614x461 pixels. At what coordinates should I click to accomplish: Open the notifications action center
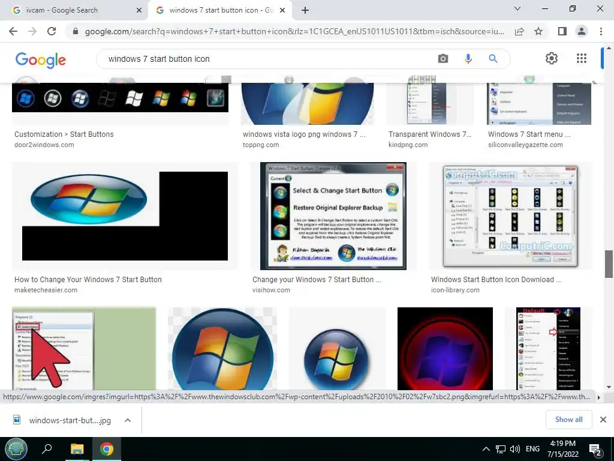coord(595,450)
